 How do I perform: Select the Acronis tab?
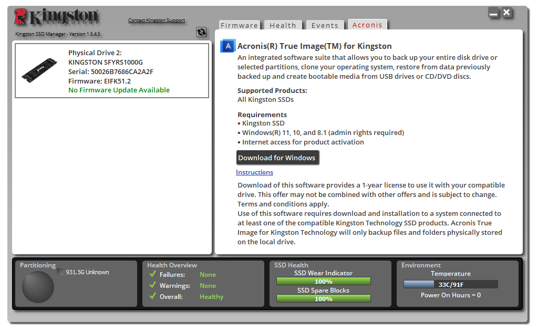(367, 25)
